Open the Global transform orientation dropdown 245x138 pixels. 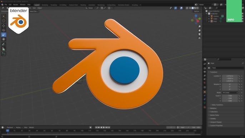pyautogui.click(x=90, y=8)
